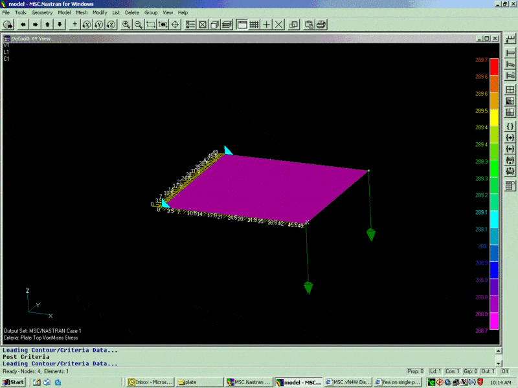Open the View menu
The height and width of the screenshot is (388, 518).
(x=168, y=12)
